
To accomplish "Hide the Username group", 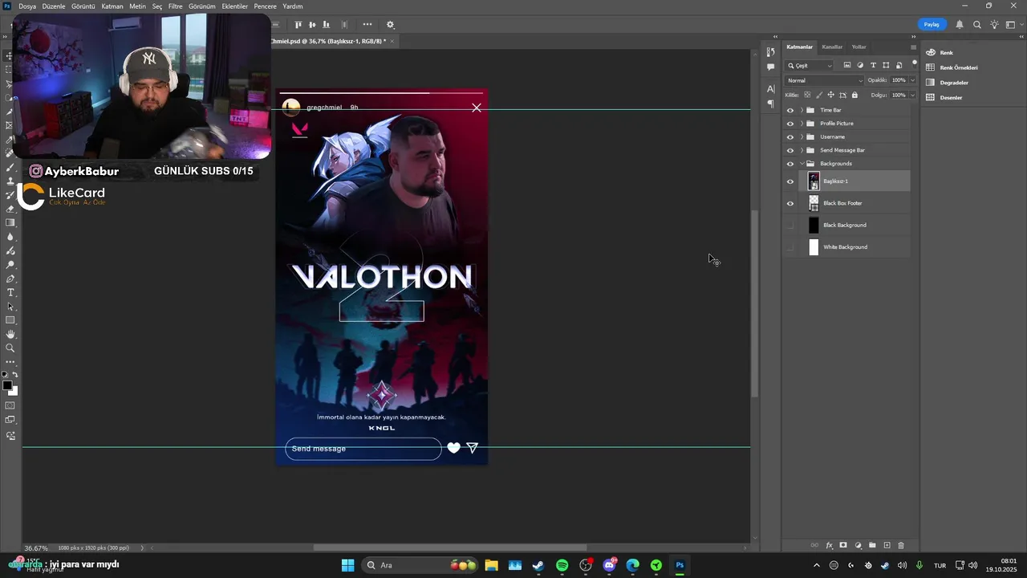I will pyautogui.click(x=790, y=137).
